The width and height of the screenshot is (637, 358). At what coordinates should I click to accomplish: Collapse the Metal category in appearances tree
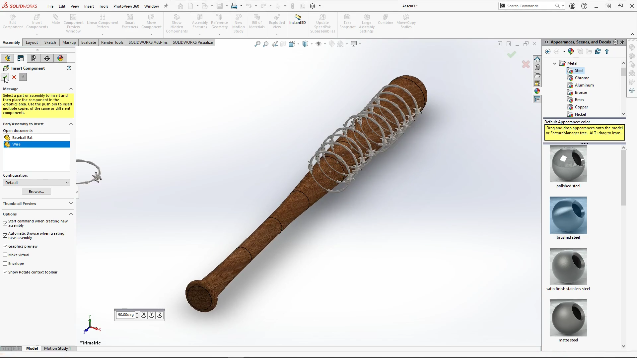point(554,63)
